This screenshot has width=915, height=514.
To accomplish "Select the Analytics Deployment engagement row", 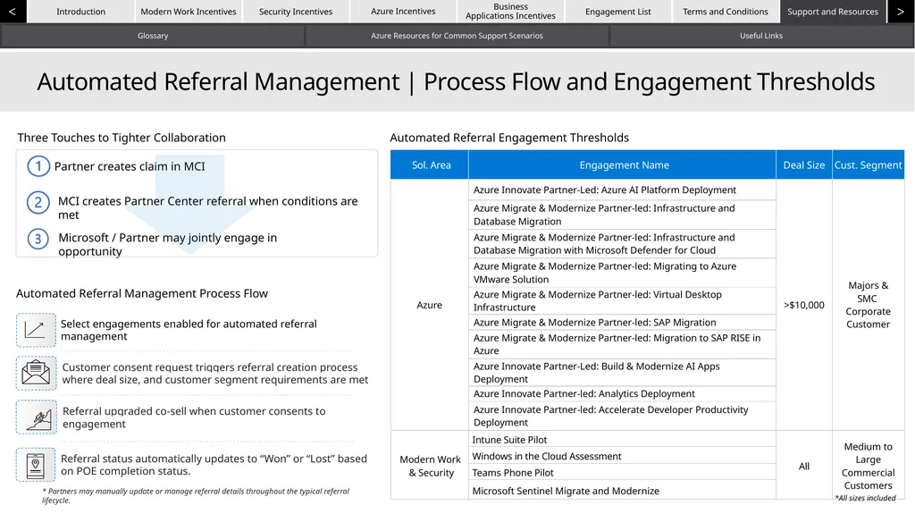I will click(x=623, y=393).
